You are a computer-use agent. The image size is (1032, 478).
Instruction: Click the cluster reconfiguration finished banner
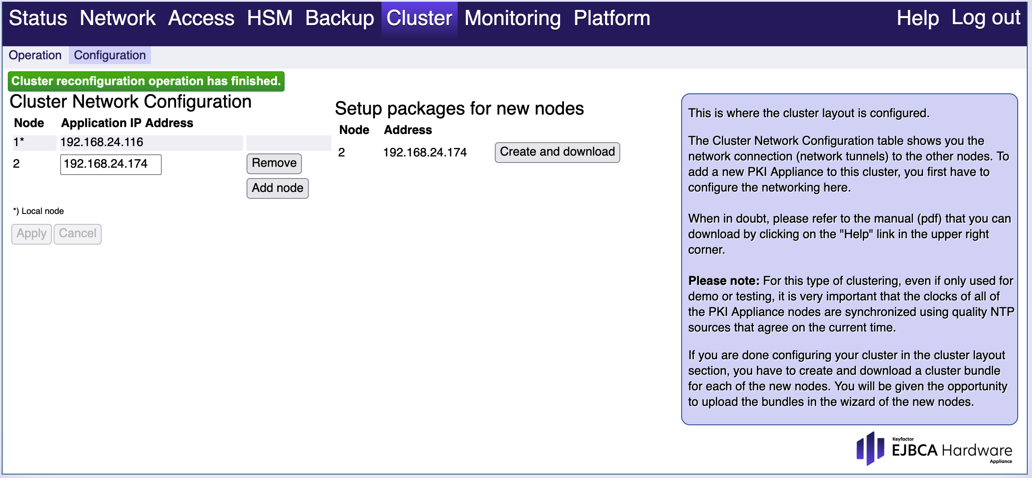pyautogui.click(x=146, y=81)
